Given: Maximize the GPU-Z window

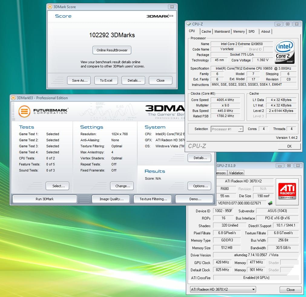Looking at the screenshot, I should click(289, 165).
